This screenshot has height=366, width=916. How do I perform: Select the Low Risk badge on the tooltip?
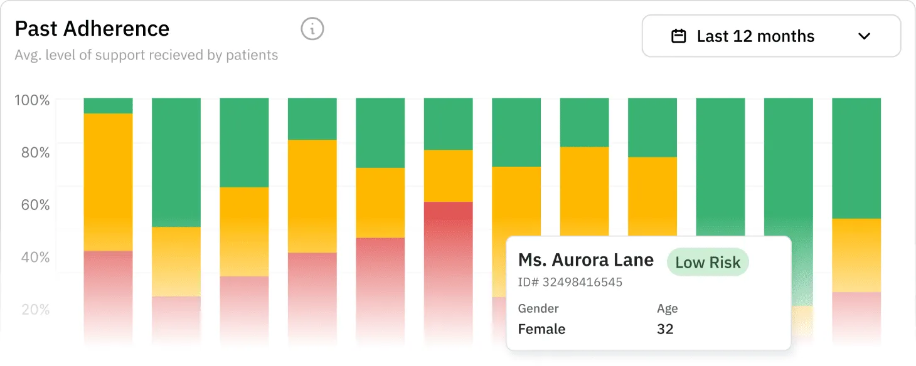click(x=707, y=262)
